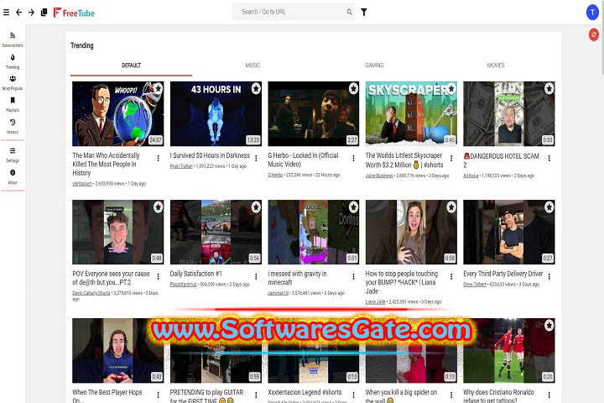Open History in the sidebar
The height and width of the screenshot is (403, 604).
point(13,127)
